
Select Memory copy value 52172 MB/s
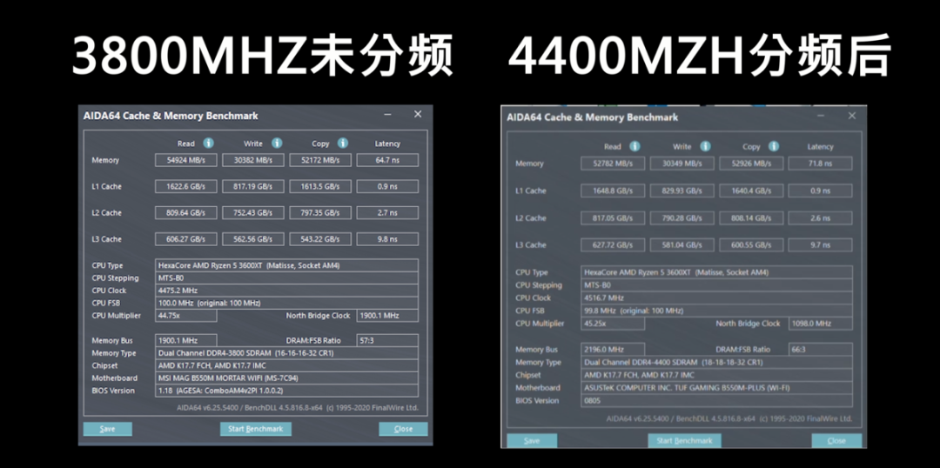coord(320,160)
